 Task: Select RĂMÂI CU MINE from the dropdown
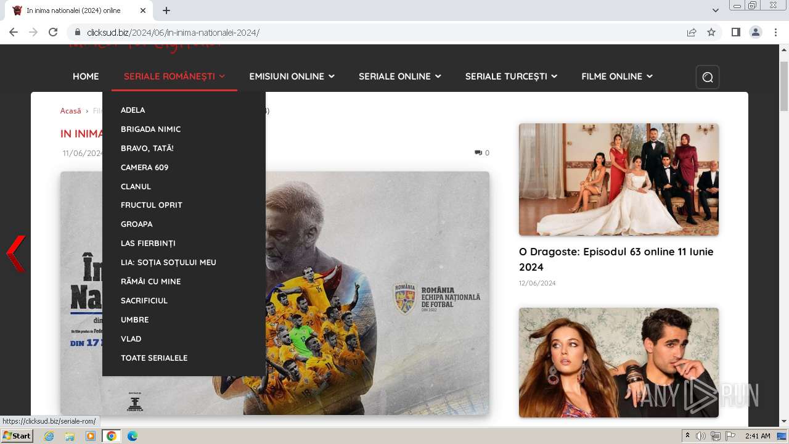151,282
